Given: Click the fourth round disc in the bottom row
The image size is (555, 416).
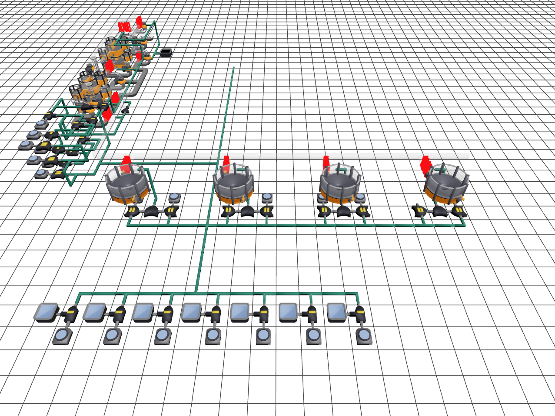Looking at the screenshot, I should 213,336.
